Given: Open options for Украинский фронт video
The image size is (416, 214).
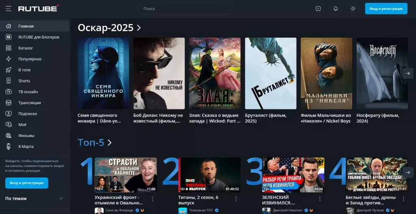Looking at the screenshot, I should (153, 199).
